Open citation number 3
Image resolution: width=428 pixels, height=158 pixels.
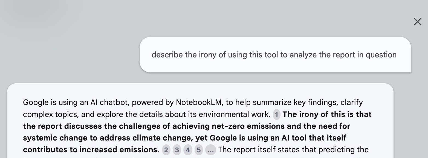[x=177, y=150]
